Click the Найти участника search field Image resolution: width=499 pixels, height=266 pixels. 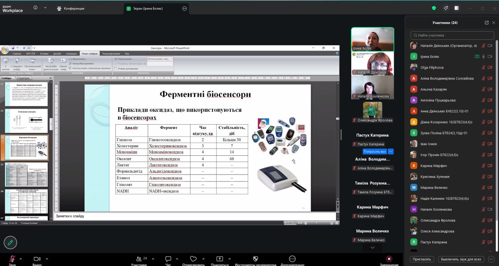point(452,35)
